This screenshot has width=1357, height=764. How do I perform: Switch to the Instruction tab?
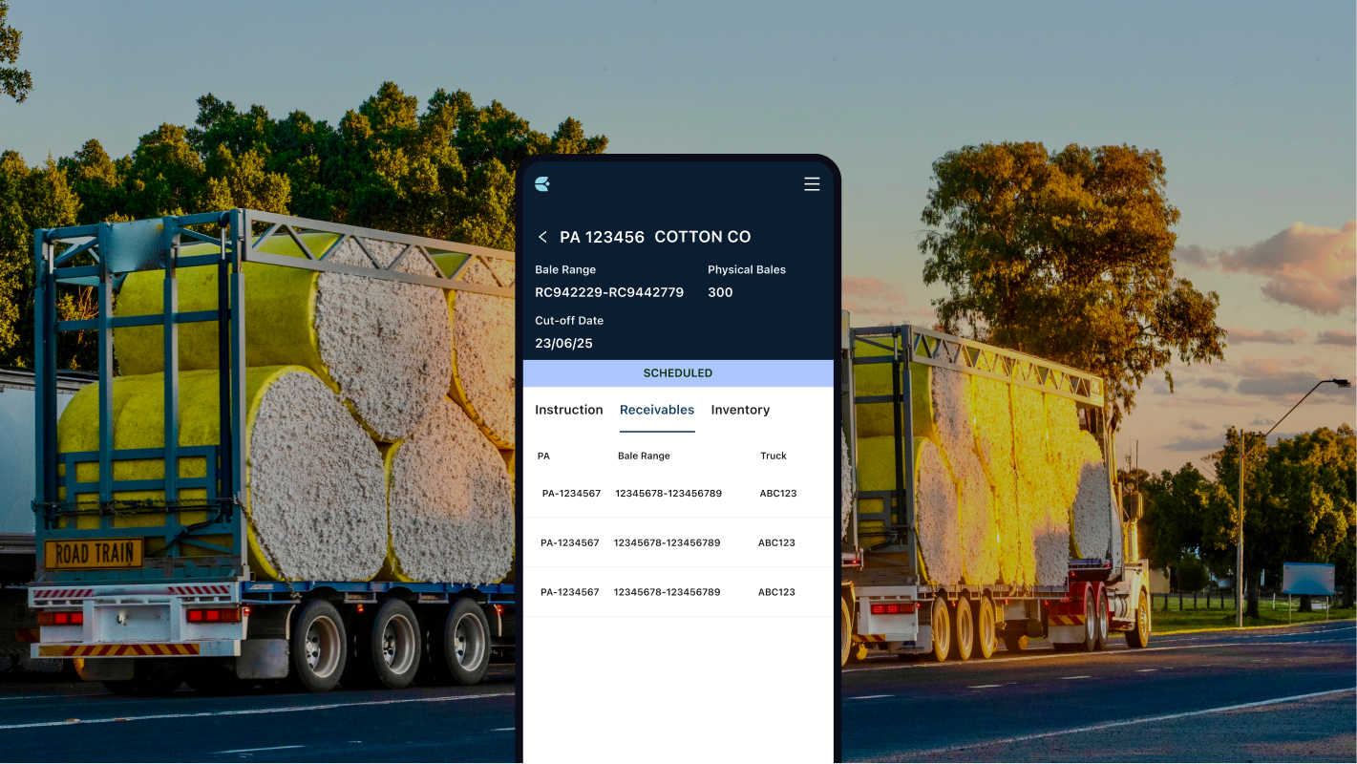click(x=569, y=410)
